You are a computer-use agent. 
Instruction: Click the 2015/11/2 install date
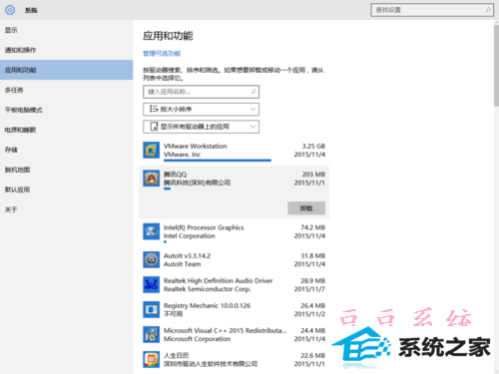pos(309,314)
